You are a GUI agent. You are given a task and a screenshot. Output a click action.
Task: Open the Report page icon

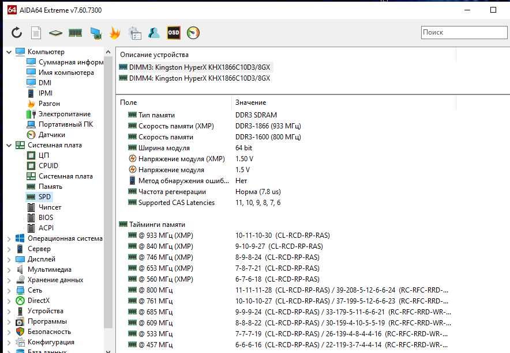tap(36, 33)
